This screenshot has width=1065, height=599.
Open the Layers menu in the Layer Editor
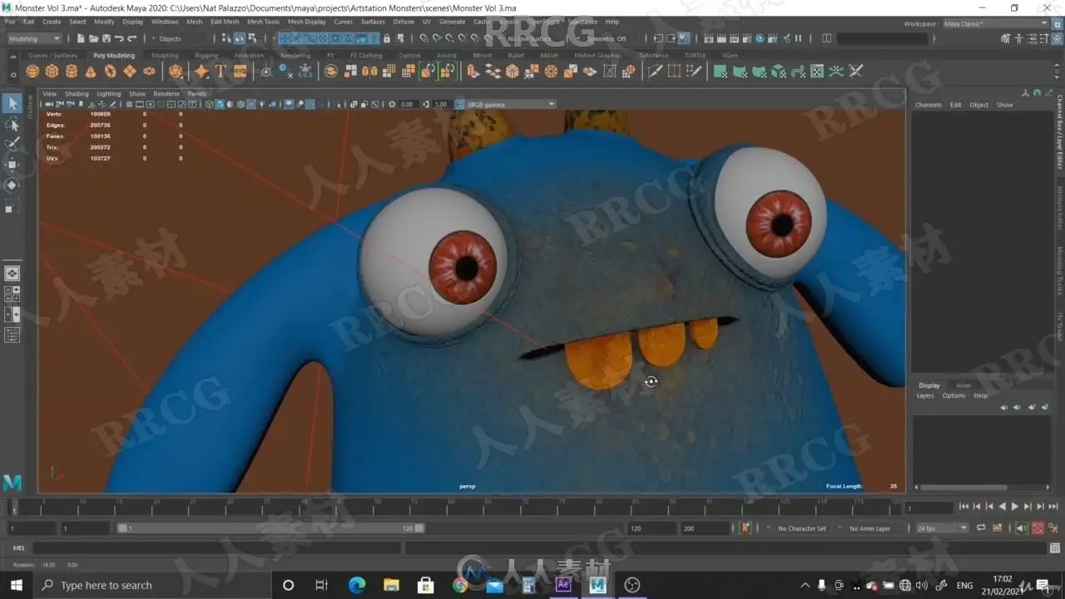(925, 395)
